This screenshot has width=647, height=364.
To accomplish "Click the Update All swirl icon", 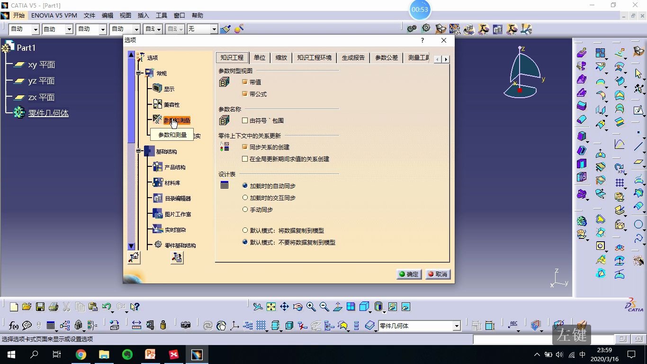I will (207, 325).
